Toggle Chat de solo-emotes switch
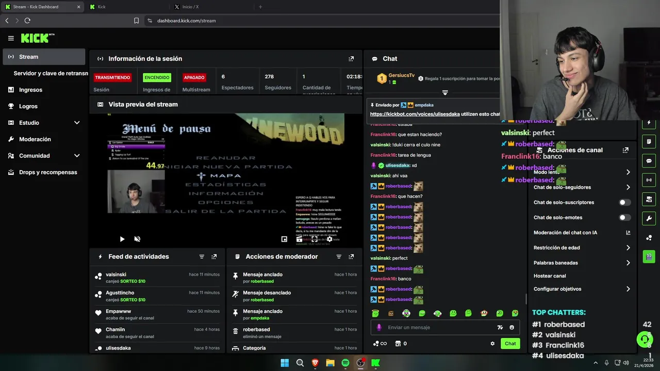 coord(624,217)
